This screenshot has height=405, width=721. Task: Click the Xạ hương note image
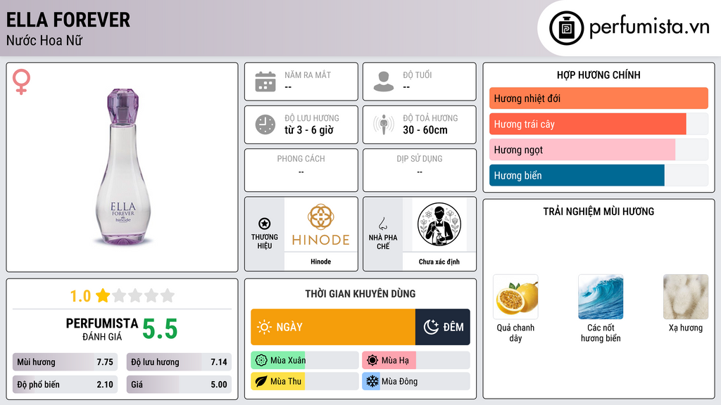click(686, 297)
